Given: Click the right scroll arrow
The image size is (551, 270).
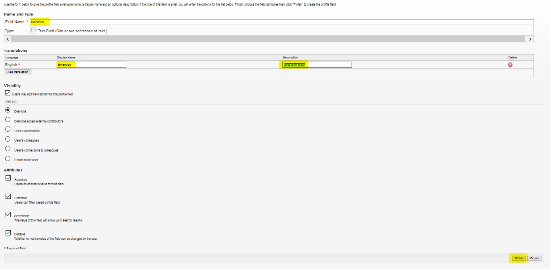Looking at the screenshot, I should [530, 39].
